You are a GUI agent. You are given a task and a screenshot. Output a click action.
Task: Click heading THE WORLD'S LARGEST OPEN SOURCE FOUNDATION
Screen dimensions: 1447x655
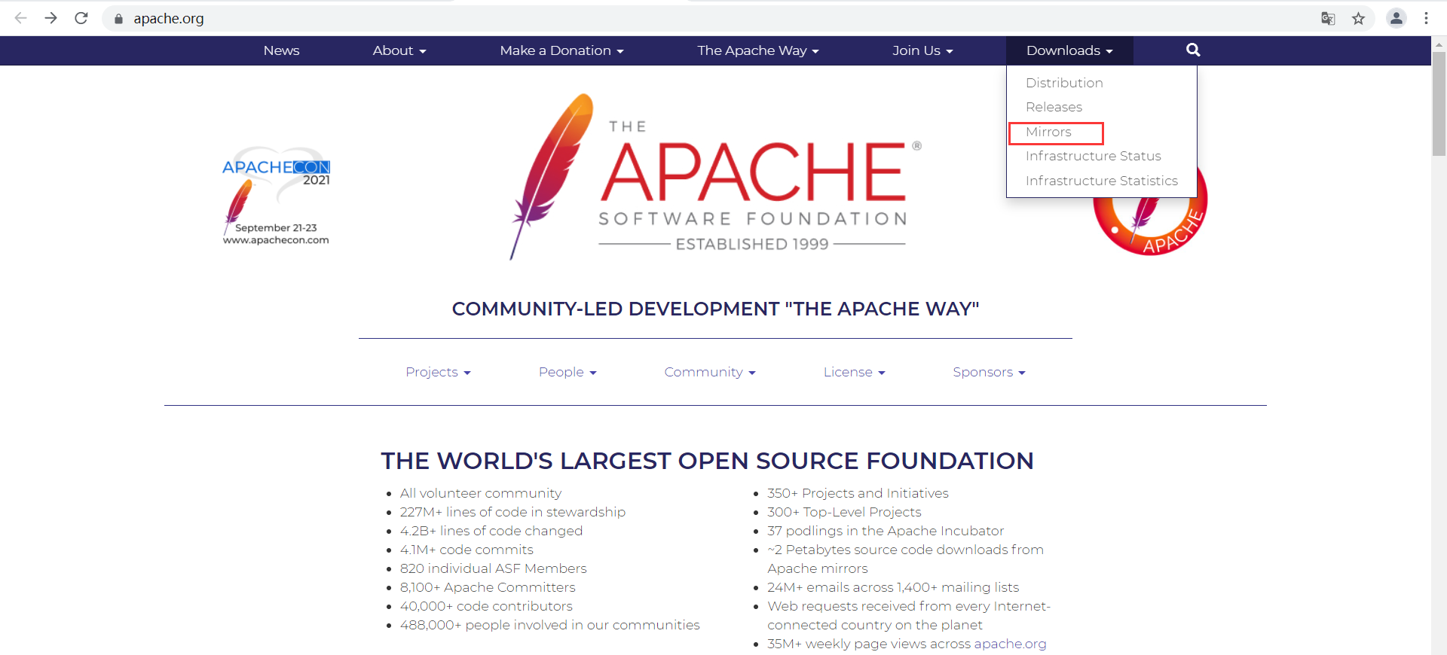pos(707,461)
